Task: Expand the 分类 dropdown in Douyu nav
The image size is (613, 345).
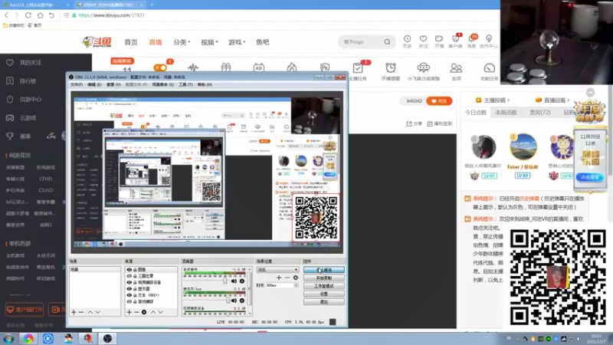Action: click(182, 42)
